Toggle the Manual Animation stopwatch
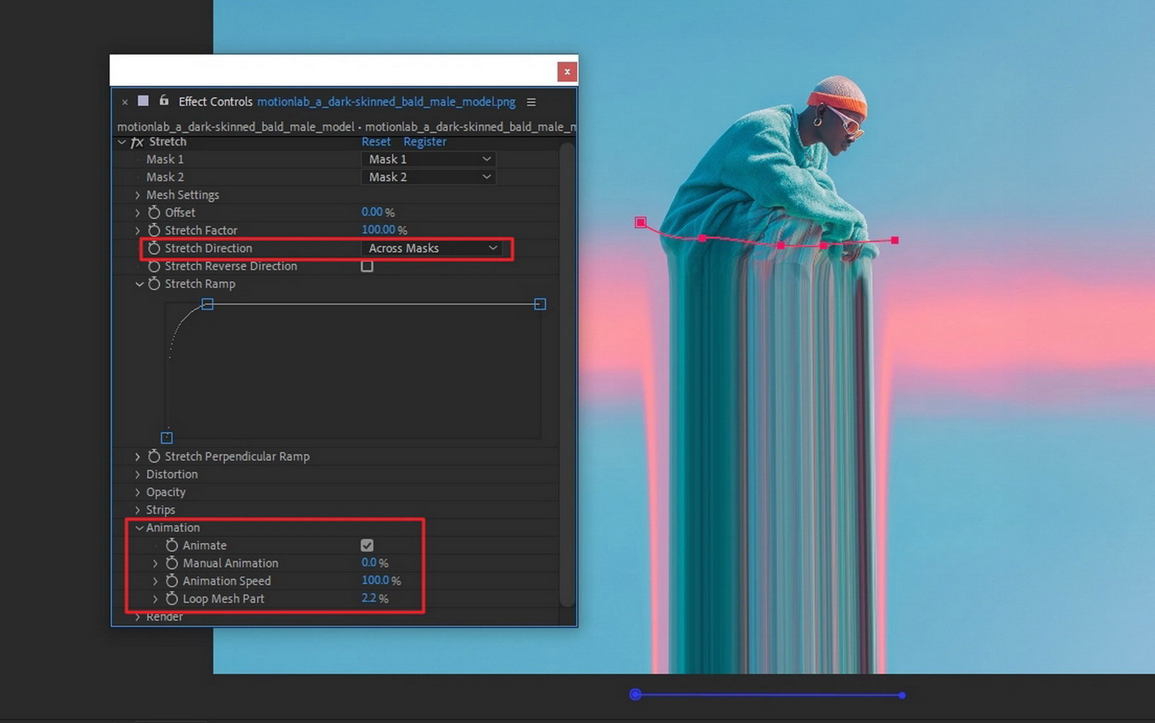This screenshot has height=723, width=1155. pos(172,563)
